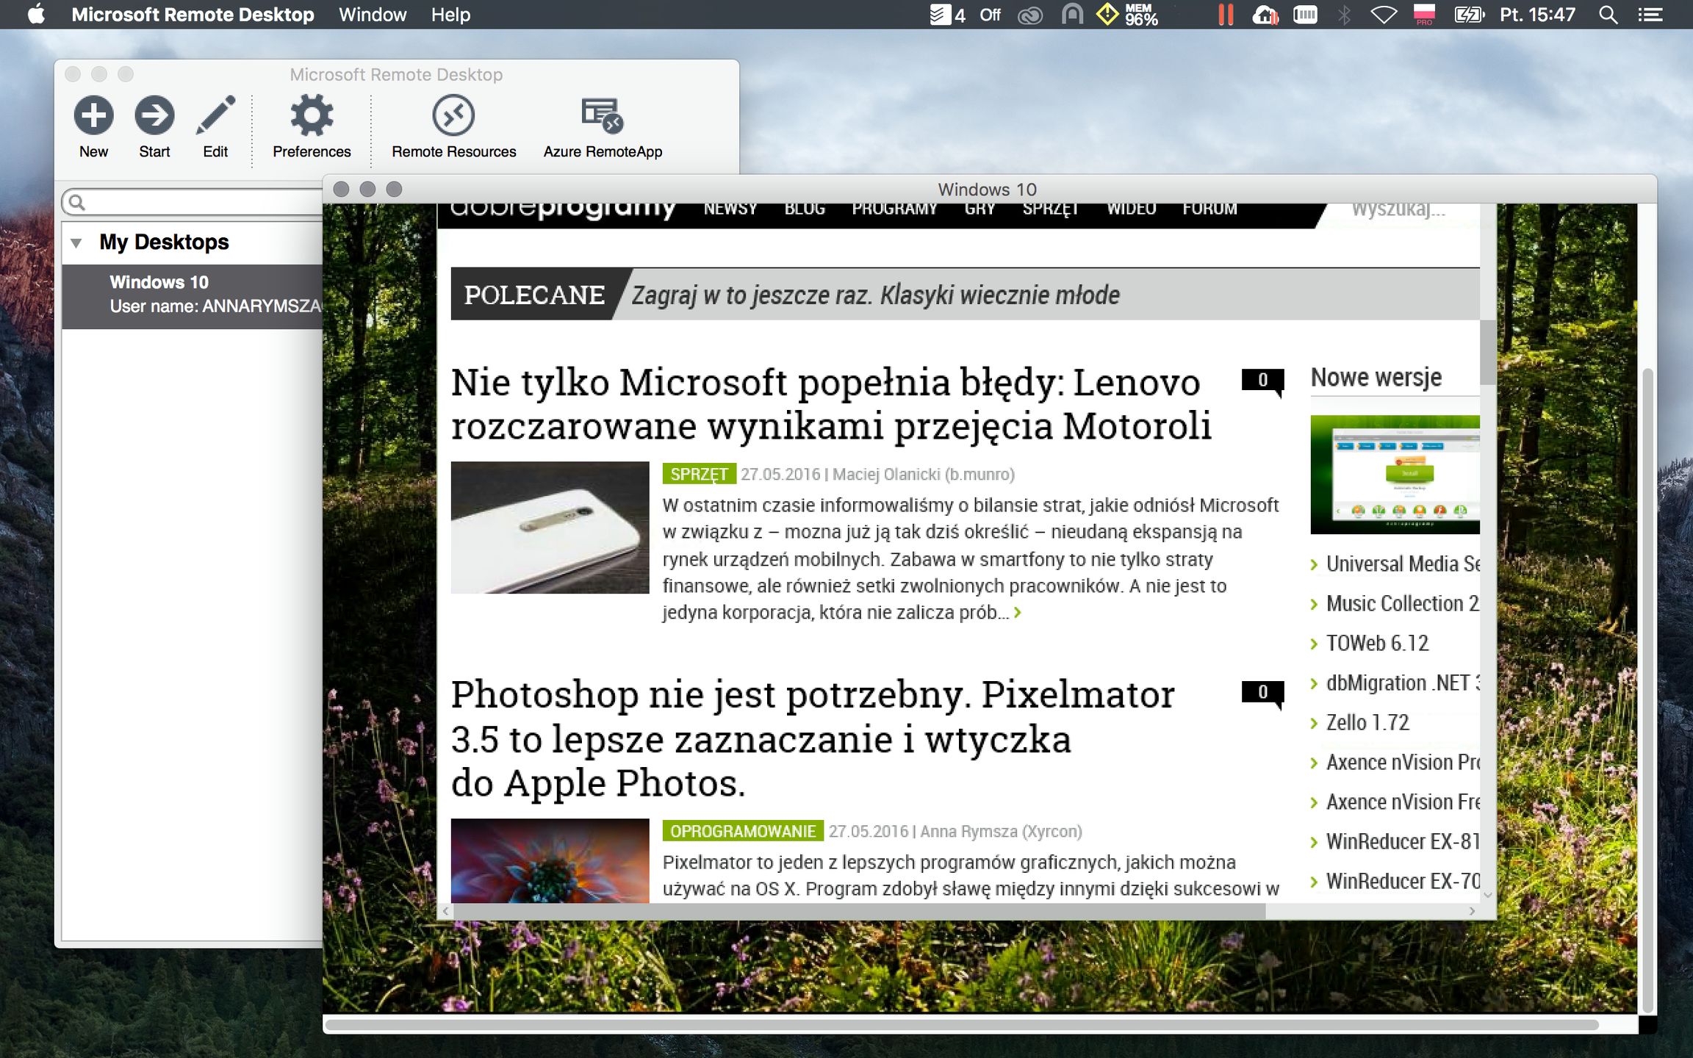The width and height of the screenshot is (1693, 1058).
Task: Go to BLOG section
Action: (805, 209)
